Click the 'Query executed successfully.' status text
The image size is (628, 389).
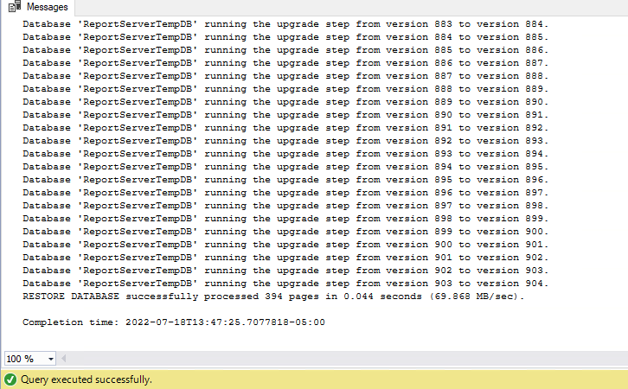click(87, 379)
